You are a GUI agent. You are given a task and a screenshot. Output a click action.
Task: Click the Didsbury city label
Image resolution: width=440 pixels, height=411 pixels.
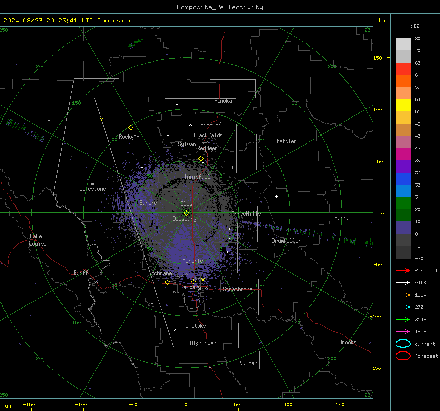(185, 219)
